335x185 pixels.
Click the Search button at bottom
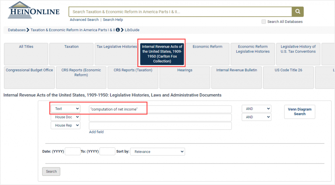[x=51, y=172]
